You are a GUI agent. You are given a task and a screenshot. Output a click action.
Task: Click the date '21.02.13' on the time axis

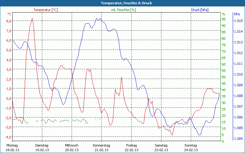(101, 150)
